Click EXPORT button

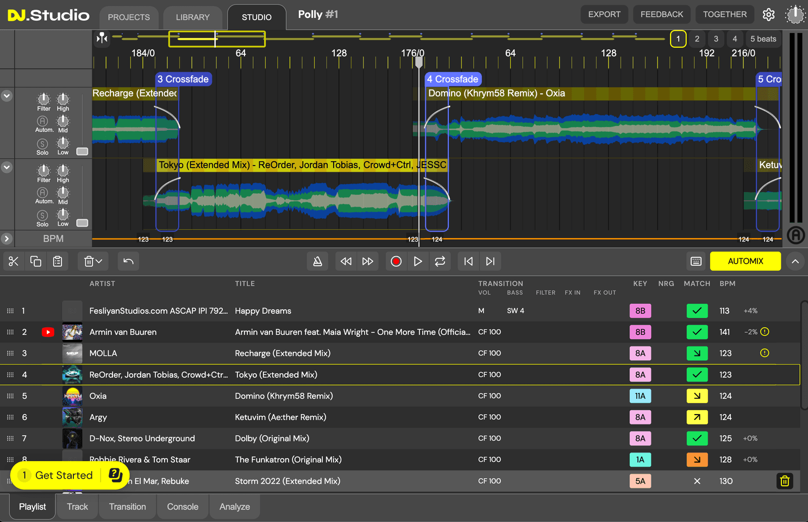(x=604, y=15)
